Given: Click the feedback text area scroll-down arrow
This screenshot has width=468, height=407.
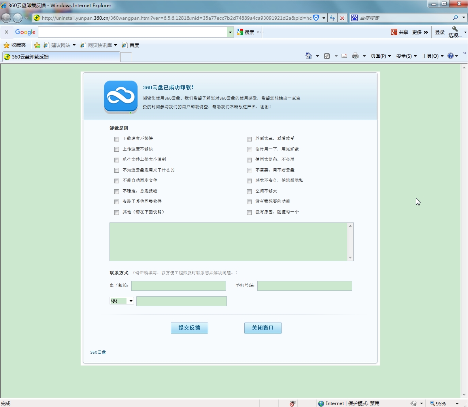Looking at the screenshot, I should point(350,258).
